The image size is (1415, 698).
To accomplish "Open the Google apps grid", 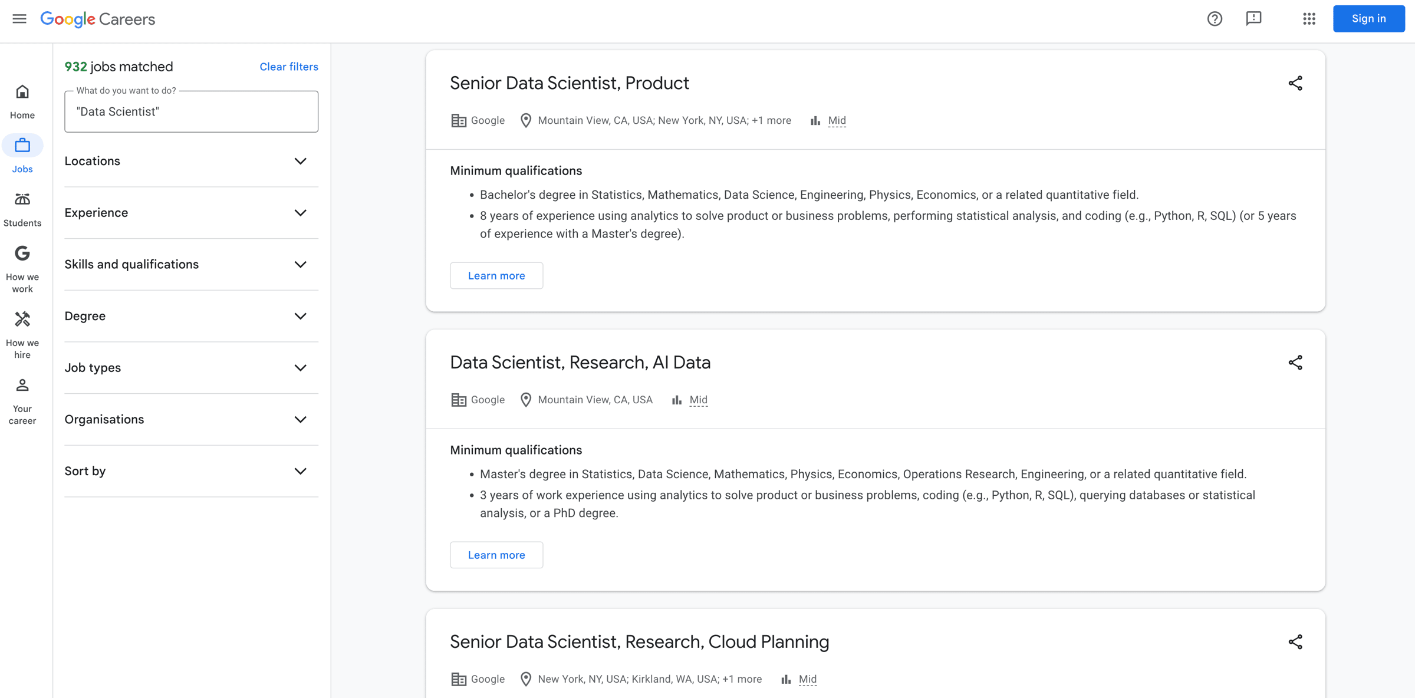I will [x=1309, y=19].
